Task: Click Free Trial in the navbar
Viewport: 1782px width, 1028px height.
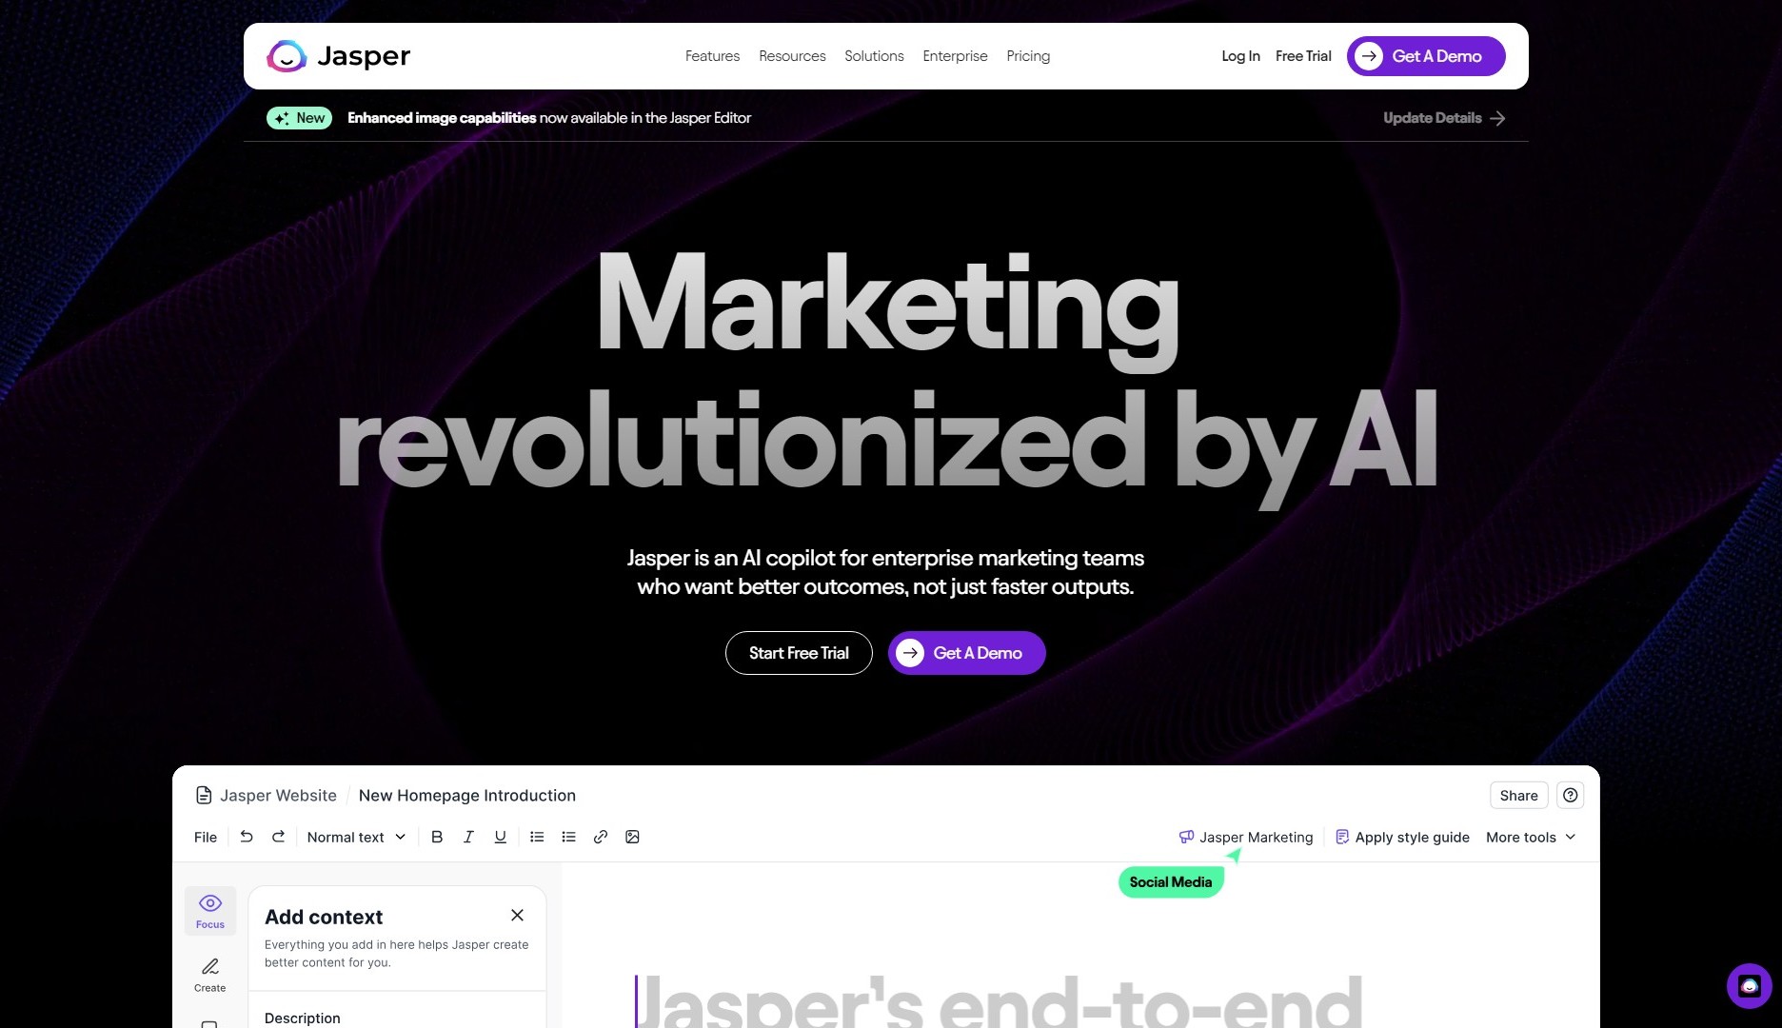Action: click(x=1303, y=56)
